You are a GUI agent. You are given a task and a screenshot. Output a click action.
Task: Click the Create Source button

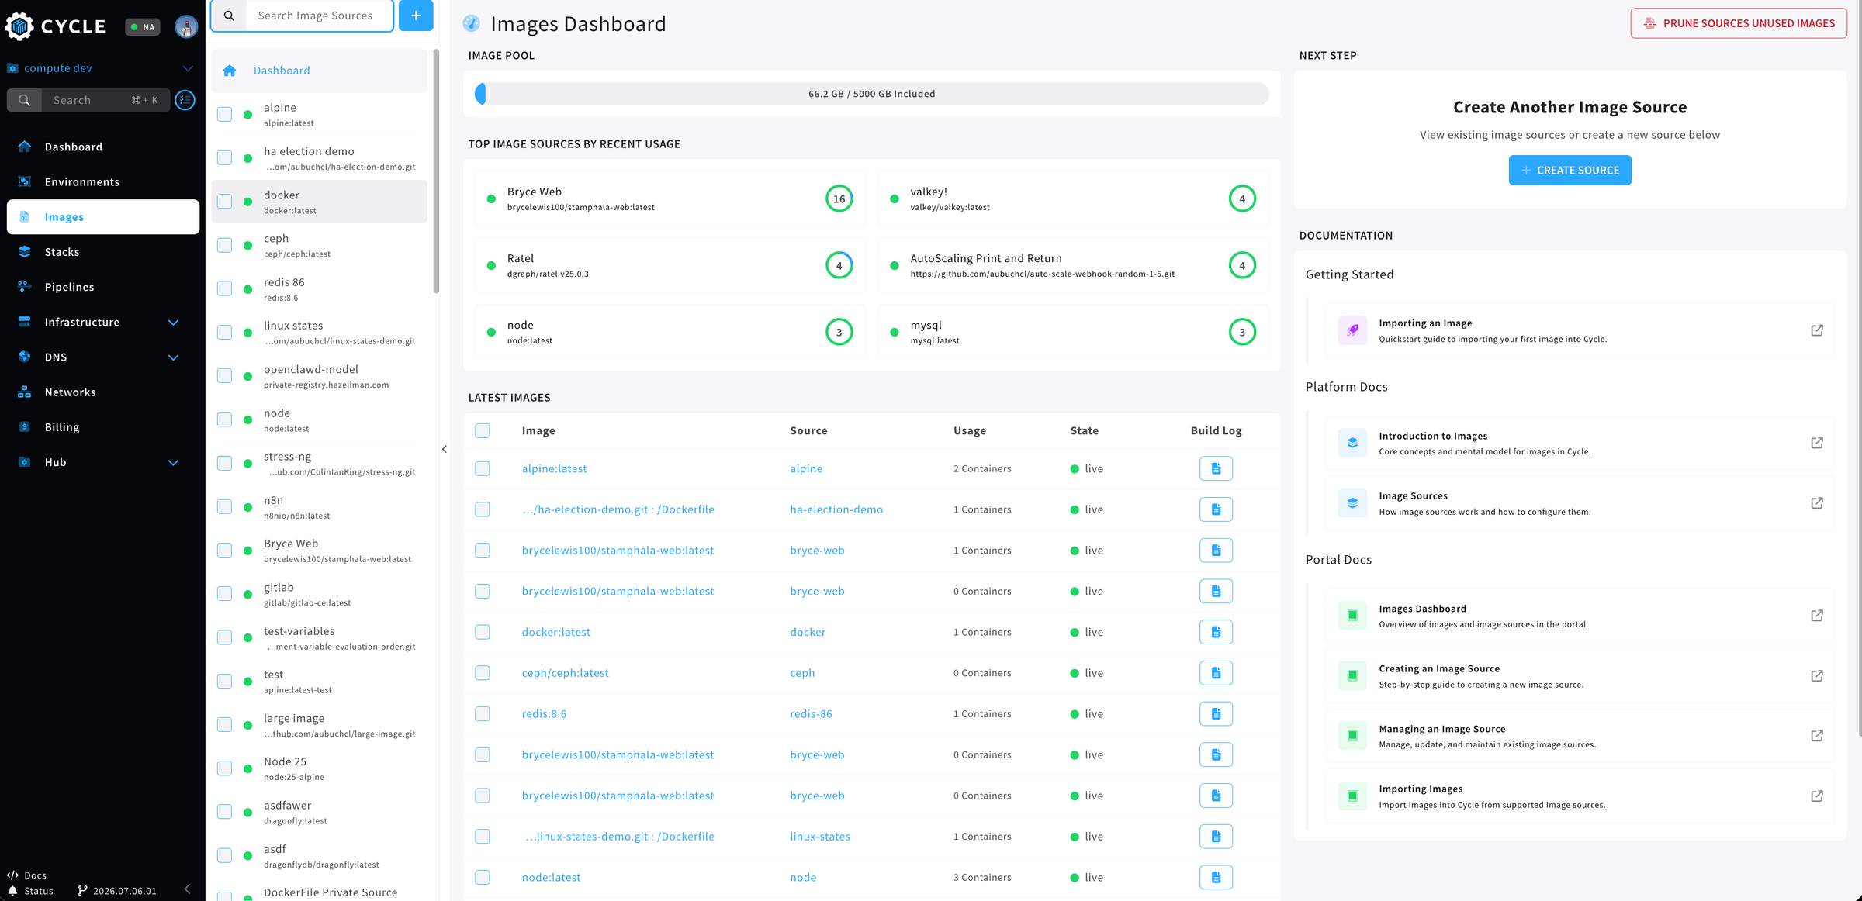[x=1570, y=171]
